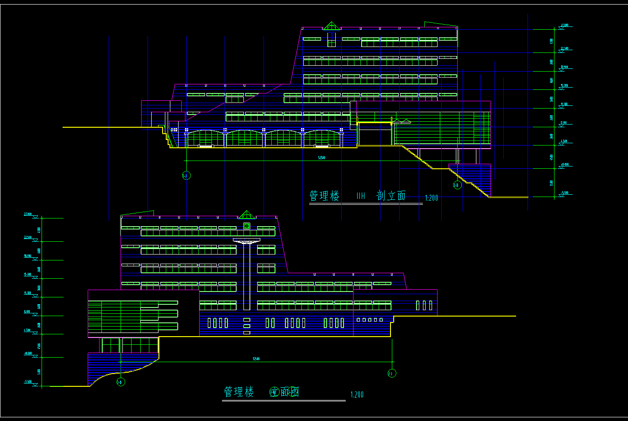Select axis bubble at lower drawing's right end
This screenshot has height=421, width=628.
[392, 374]
